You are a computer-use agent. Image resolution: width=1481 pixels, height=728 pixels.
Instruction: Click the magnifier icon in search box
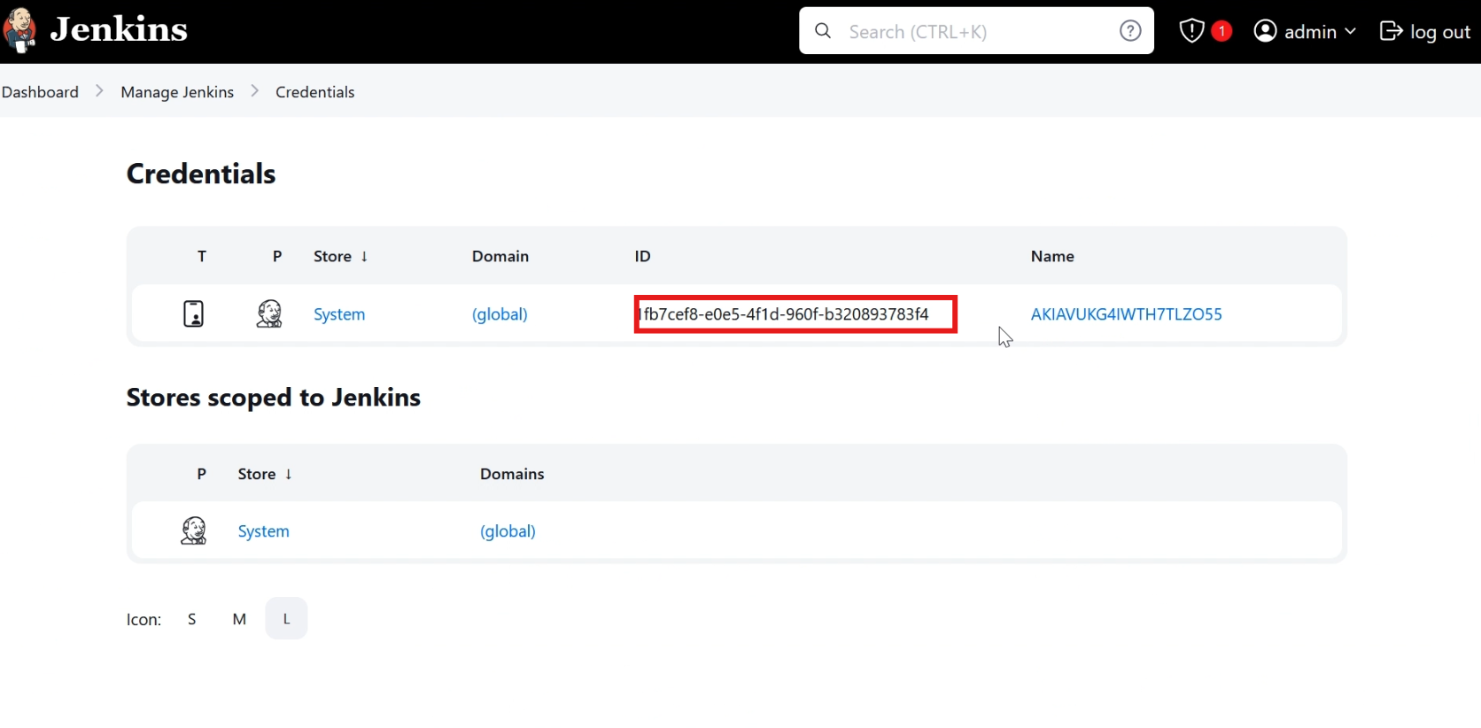click(823, 31)
